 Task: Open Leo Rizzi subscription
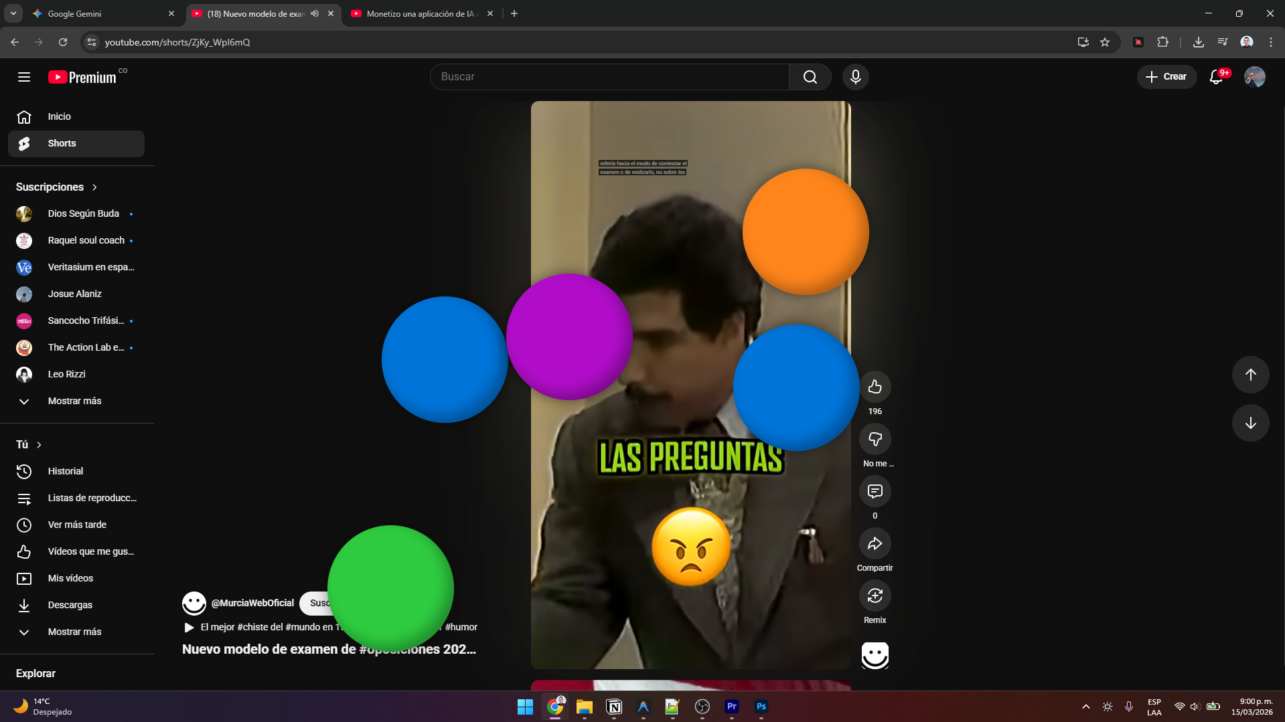pos(76,374)
